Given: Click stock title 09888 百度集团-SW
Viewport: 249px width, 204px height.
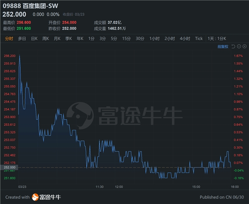Looking at the screenshot, I should [x=30, y=6].
